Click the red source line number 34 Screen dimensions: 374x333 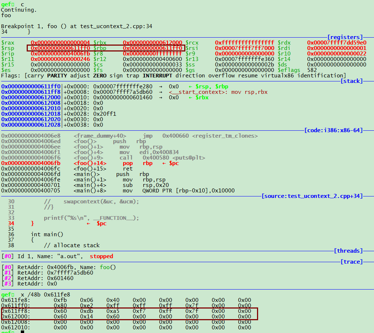tap(11, 223)
